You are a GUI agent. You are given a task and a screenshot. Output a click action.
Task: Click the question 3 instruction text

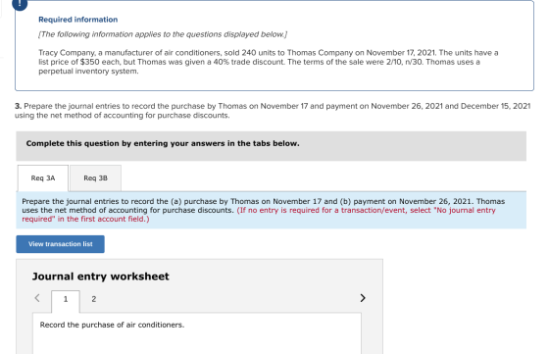(x=273, y=111)
